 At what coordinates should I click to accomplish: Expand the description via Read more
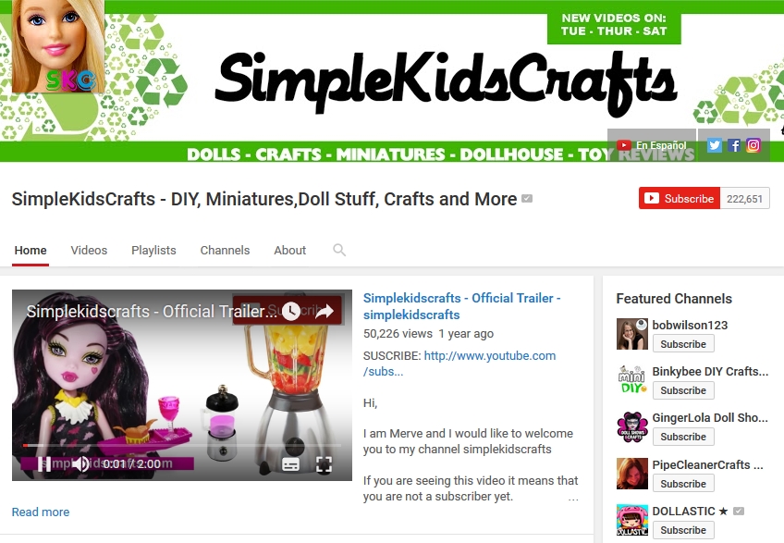[41, 512]
